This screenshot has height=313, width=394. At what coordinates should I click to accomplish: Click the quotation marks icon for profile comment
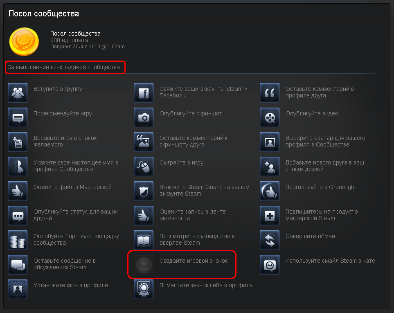(x=270, y=93)
